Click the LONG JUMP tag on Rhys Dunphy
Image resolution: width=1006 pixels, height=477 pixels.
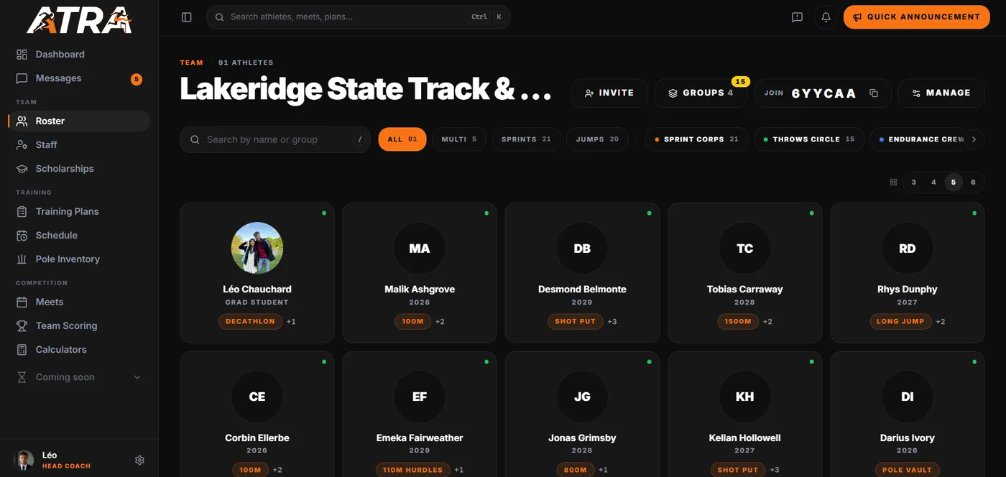point(900,322)
